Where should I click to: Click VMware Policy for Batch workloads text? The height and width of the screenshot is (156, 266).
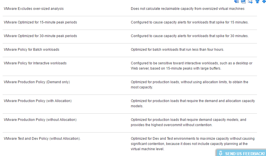[x=31, y=50]
